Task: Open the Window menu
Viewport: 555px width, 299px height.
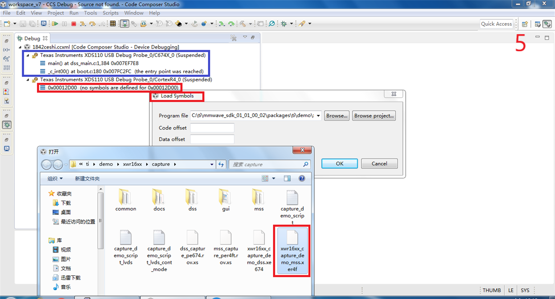Action: (x=134, y=13)
